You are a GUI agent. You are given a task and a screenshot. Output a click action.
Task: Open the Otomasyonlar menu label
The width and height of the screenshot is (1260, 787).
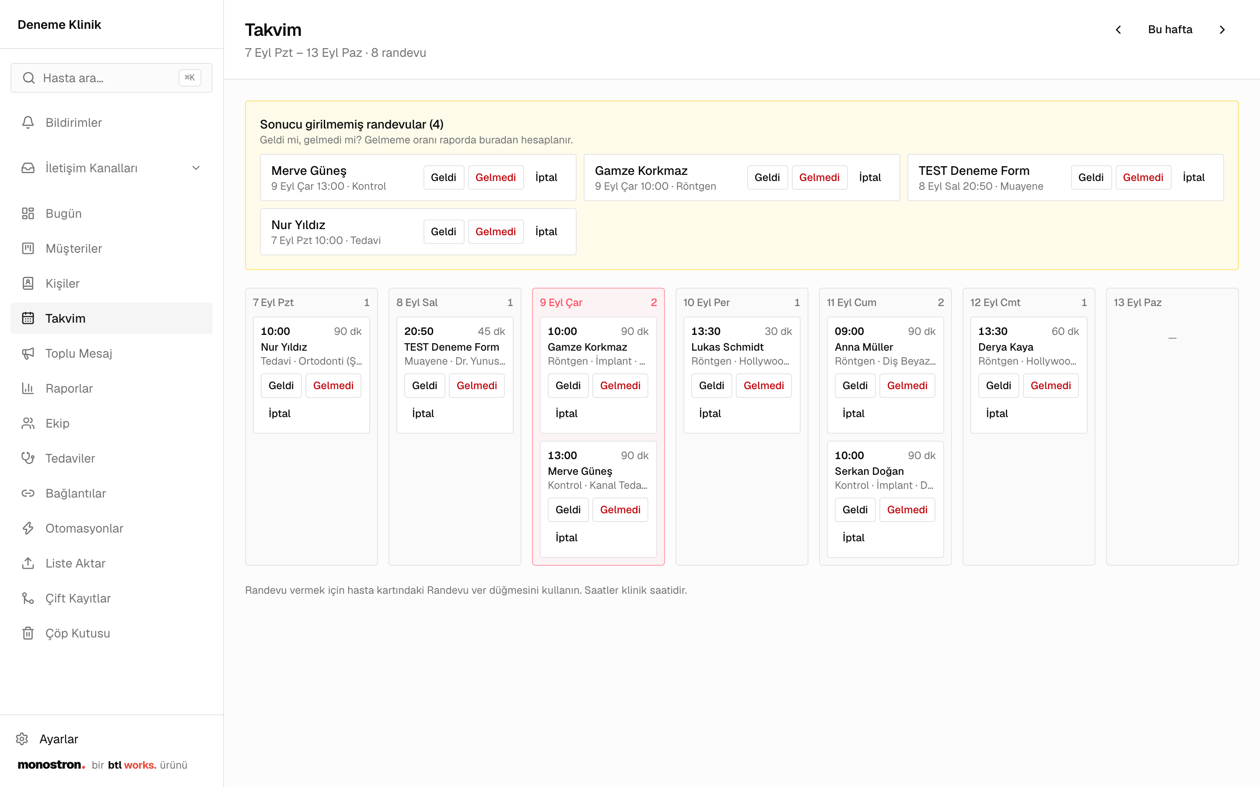point(84,528)
